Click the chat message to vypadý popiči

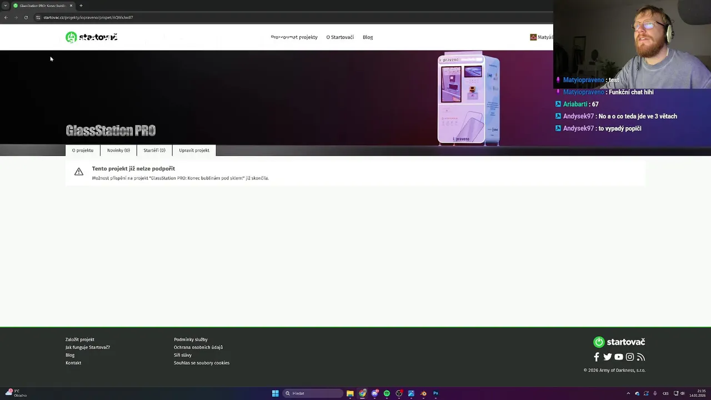620,128
